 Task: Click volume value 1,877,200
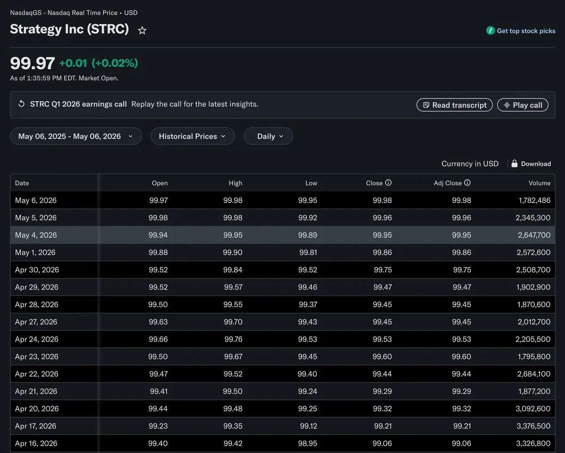[533, 391]
